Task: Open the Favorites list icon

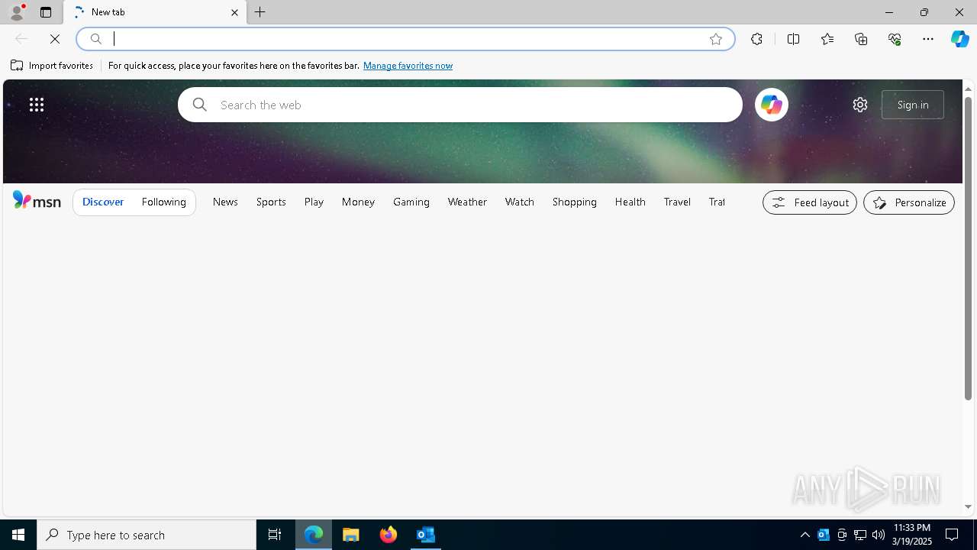Action: click(x=827, y=39)
